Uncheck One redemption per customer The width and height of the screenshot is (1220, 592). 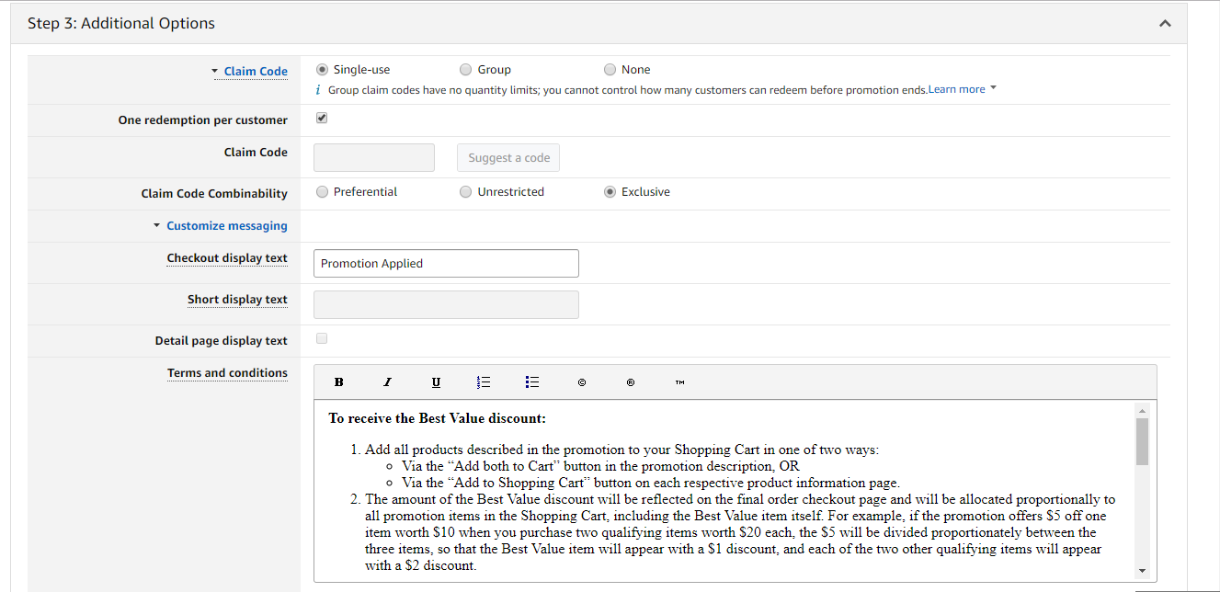322,119
